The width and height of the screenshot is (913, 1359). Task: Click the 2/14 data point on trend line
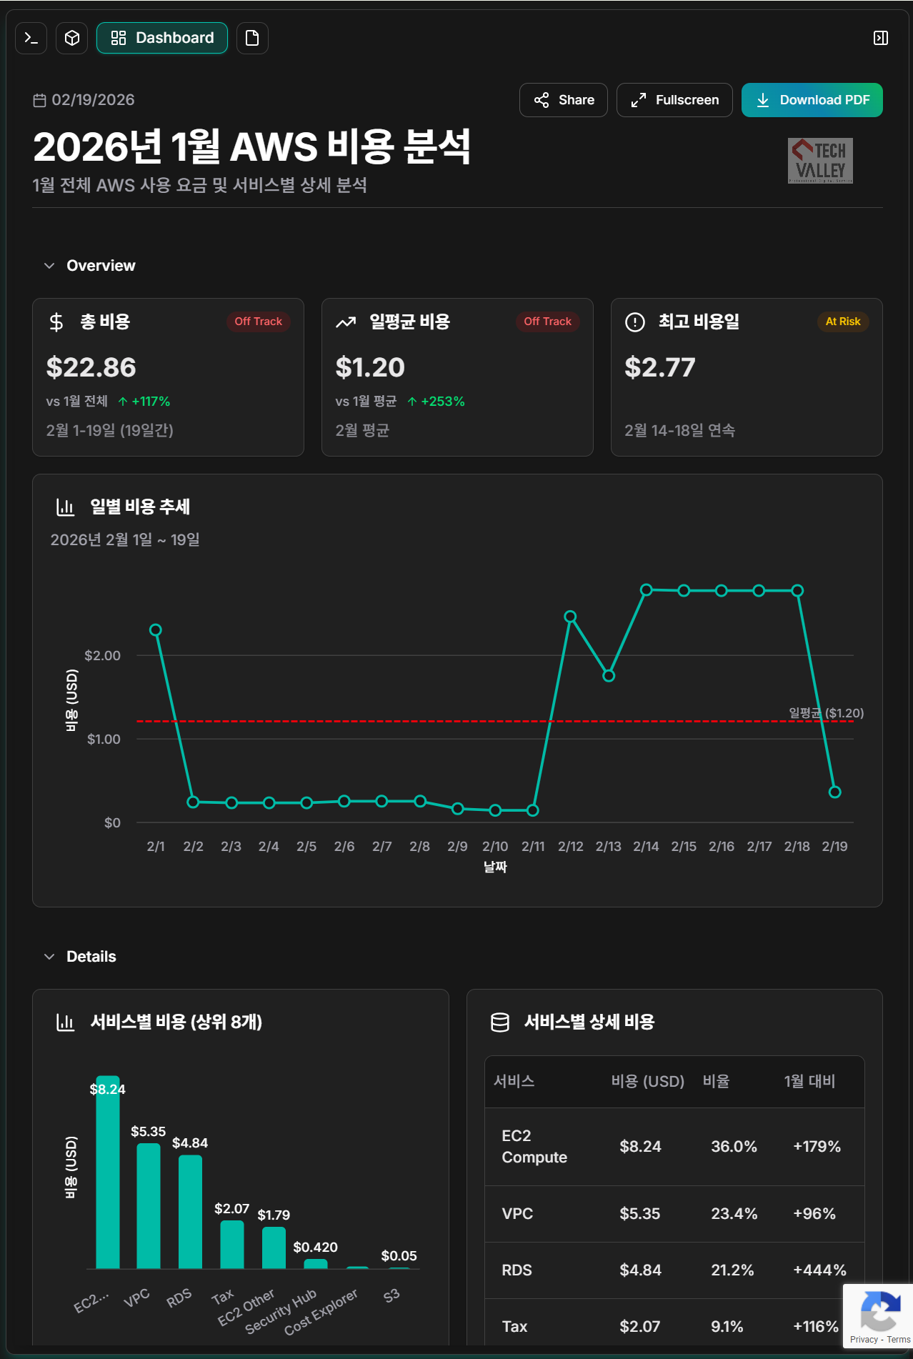[647, 590]
